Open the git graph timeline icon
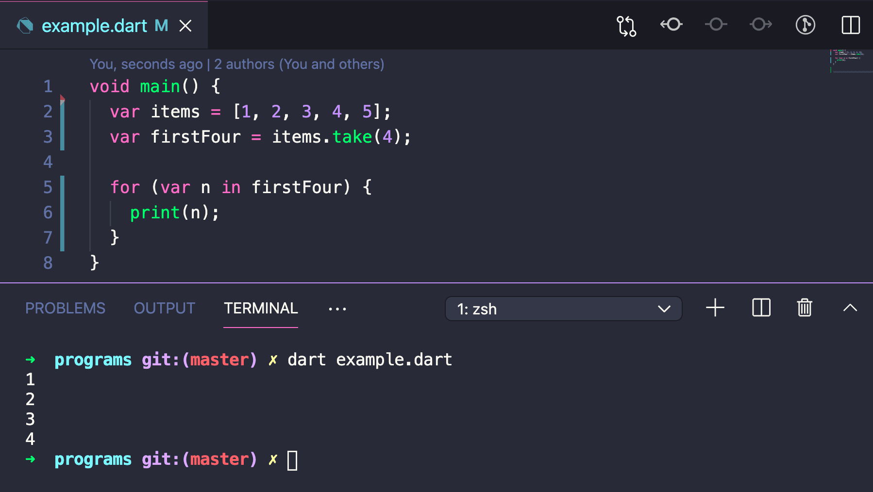Screen dimensions: 873x492 [805, 25]
